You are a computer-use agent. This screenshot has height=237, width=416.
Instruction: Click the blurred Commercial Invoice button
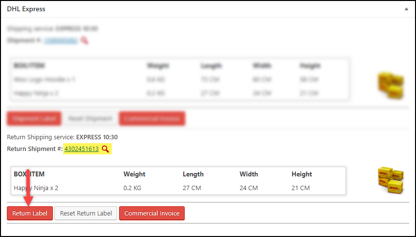[152, 118]
